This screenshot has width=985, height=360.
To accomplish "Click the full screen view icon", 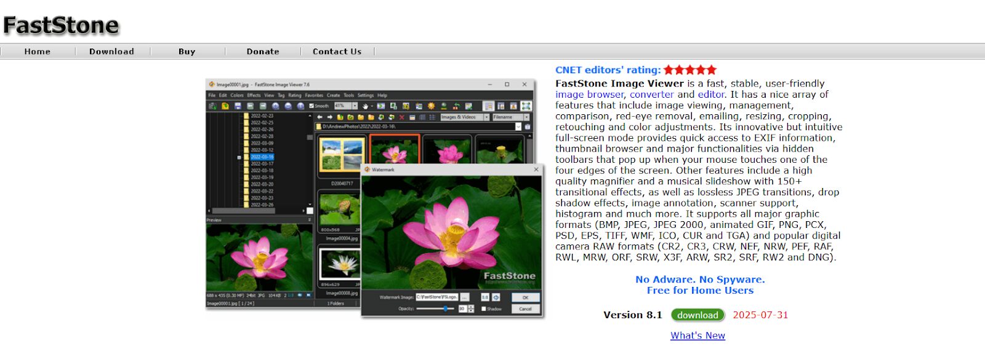I will point(526,106).
